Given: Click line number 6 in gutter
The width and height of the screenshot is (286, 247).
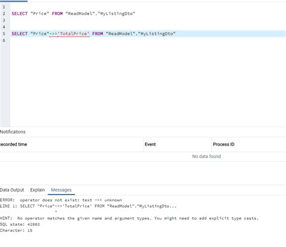Looking at the screenshot, I should pyautogui.click(x=4, y=40).
